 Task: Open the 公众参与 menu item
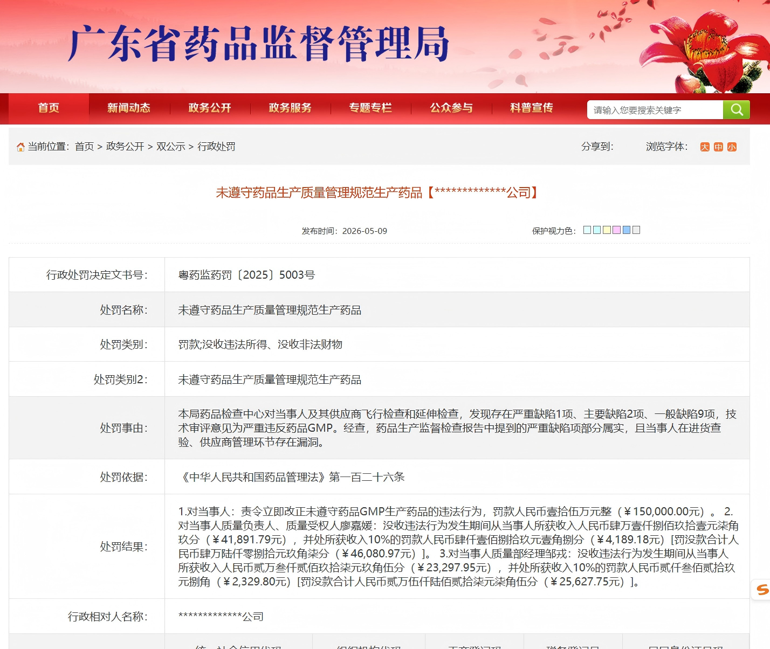point(451,108)
